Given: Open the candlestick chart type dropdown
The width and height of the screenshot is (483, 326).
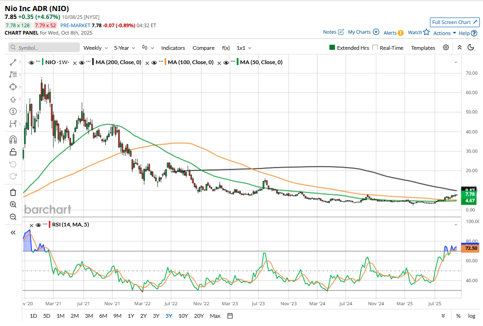Looking at the screenshot, I should coord(148,47).
